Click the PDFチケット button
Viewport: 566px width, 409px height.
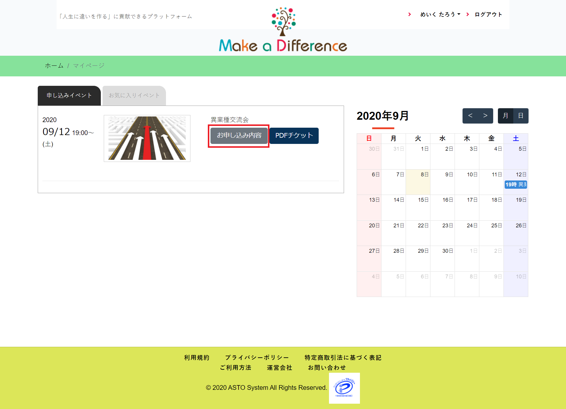click(x=294, y=135)
